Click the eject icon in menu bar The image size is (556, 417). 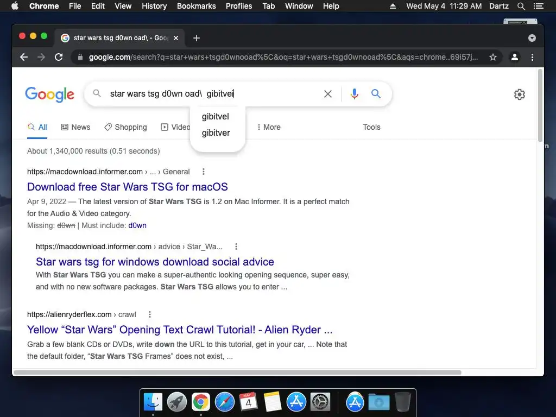393,6
